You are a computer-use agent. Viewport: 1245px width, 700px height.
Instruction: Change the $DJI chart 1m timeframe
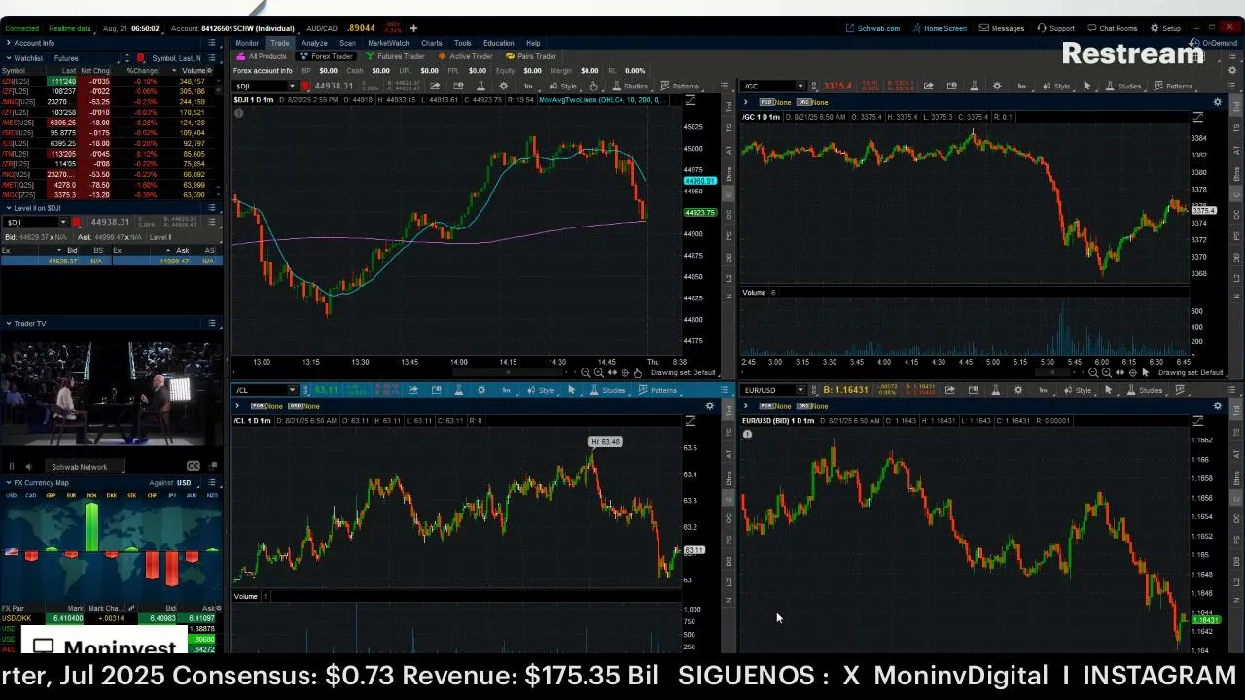tap(529, 86)
